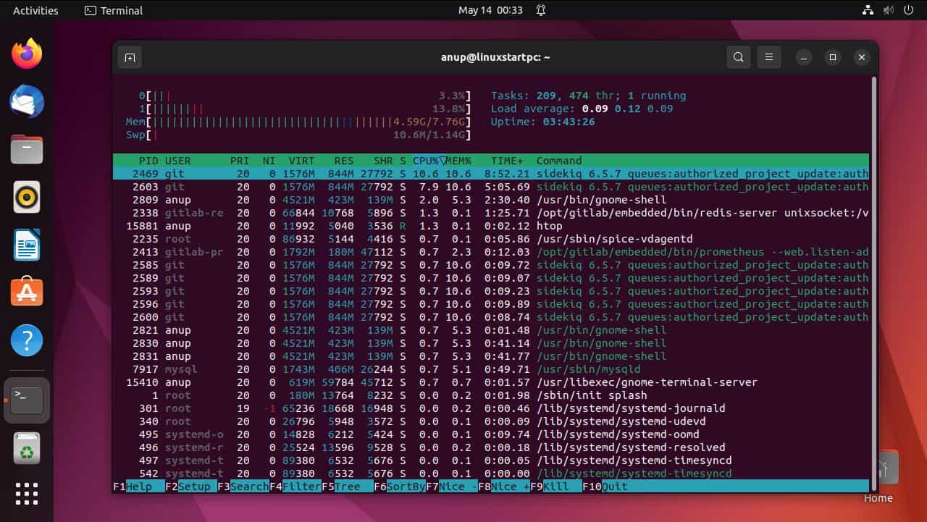Click F6 SortBy in htop footer

(x=400, y=487)
